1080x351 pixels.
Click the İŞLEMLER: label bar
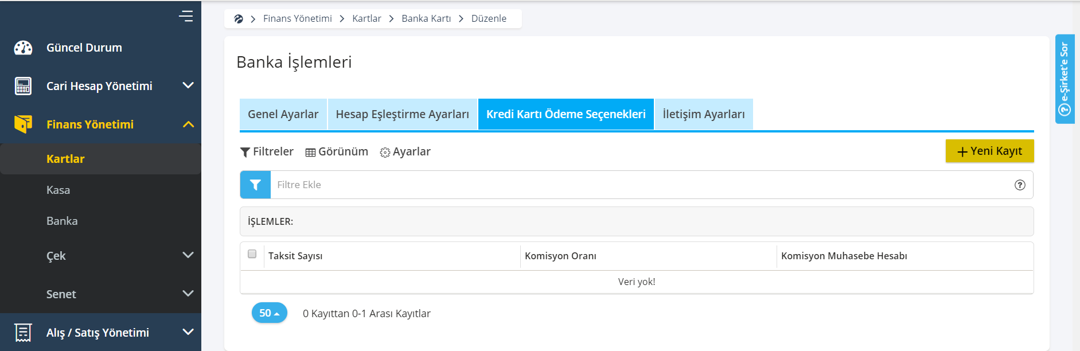(637, 221)
